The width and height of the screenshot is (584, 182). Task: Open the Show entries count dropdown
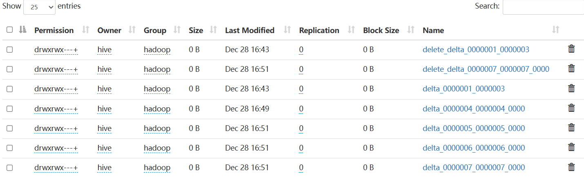coord(40,7)
